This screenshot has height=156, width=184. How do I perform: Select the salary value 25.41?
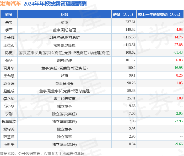coord(131,98)
